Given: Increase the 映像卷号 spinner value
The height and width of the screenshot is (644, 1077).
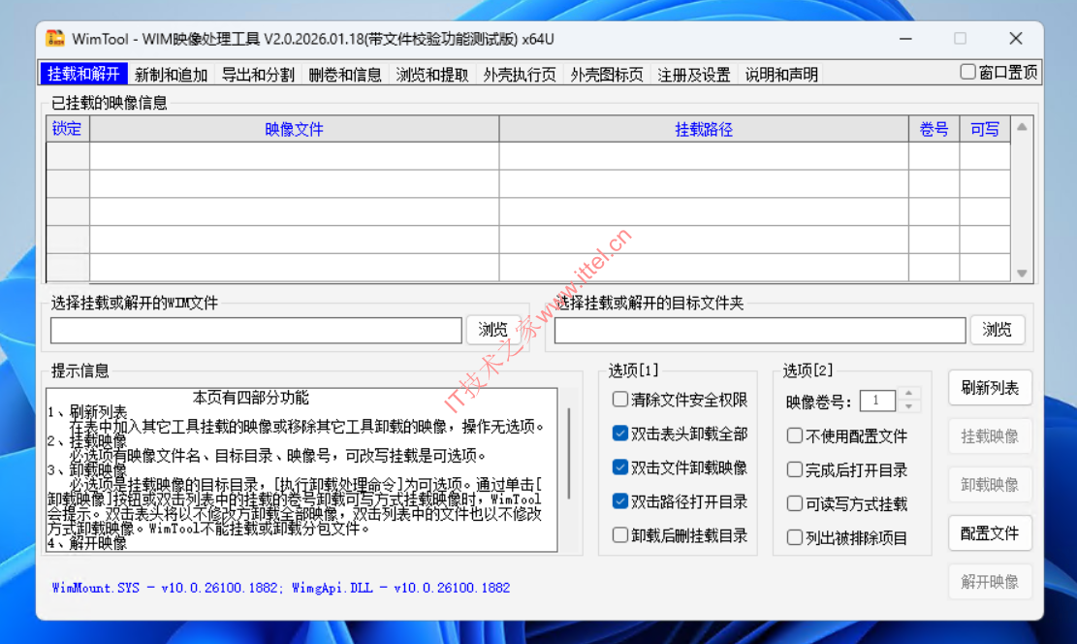Looking at the screenshot, I should tap(907, 395).
